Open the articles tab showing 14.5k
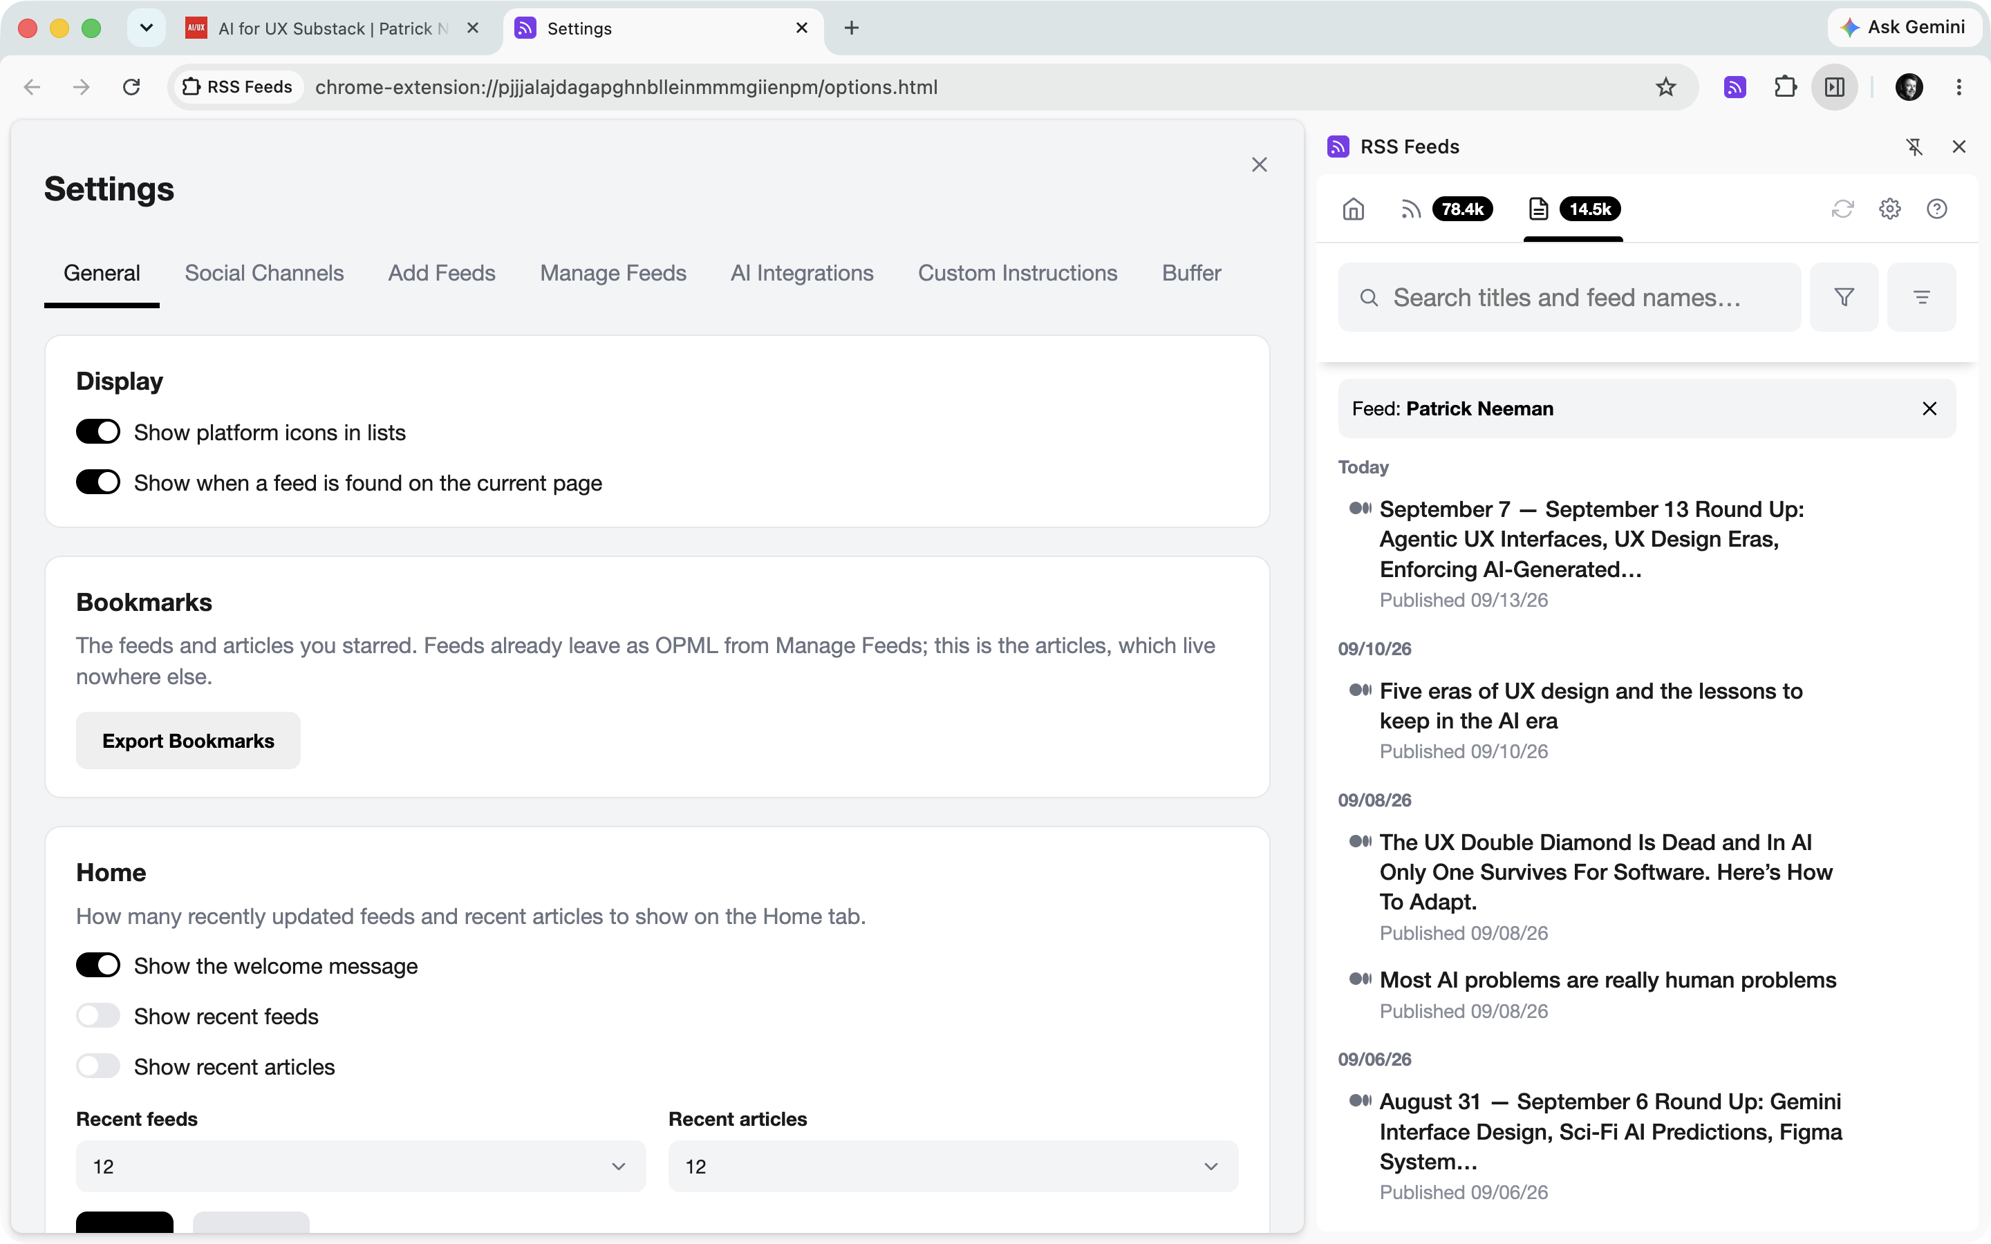1991x1244 pixels. click(x=1573, y=209)
